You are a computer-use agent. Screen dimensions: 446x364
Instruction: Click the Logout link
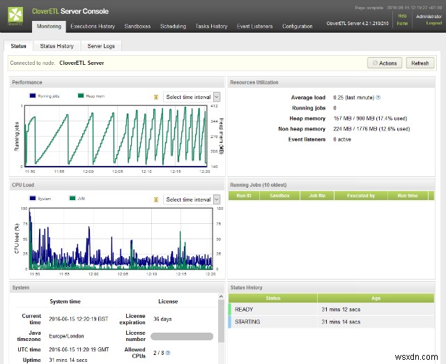(433, 23)
